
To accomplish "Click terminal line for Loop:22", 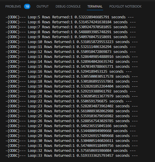I will [x=69, y=101].
